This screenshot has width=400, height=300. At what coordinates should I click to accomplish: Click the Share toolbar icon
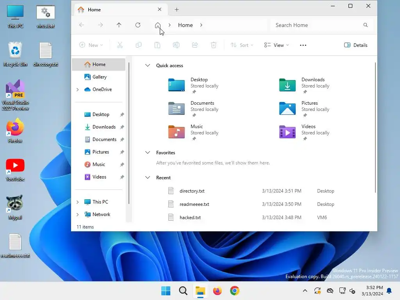195,45
